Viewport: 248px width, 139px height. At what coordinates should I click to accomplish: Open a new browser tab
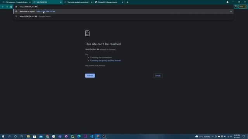(x=127, y=2)
